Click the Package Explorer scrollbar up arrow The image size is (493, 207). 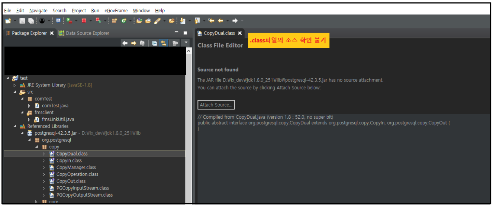tap(189, 51)
